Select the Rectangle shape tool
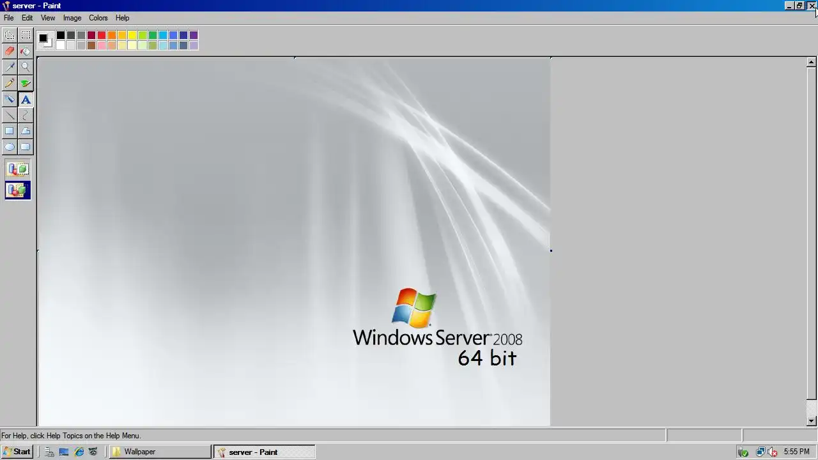Viewport: 818px width, 460px height. [10, 131]
